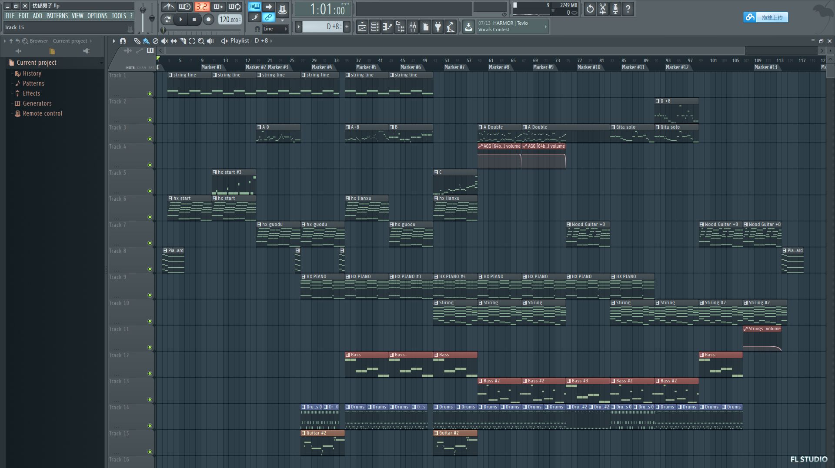This screenshot has height=468, width=835.
Task: Open the PATTERNS menu
Action: pos(57,16)
